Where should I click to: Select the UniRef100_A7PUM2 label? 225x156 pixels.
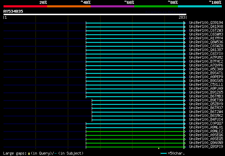click(206, 58)
